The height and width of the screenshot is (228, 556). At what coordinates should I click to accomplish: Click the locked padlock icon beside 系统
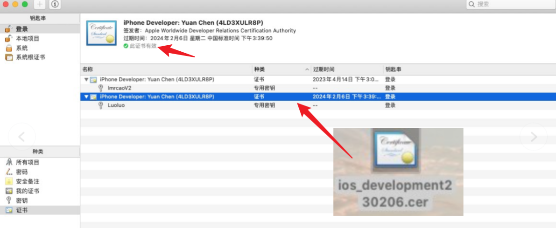[x=9, y=48]
